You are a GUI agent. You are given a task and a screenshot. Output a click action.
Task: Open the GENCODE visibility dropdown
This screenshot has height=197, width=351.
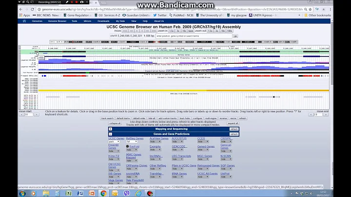177,150
